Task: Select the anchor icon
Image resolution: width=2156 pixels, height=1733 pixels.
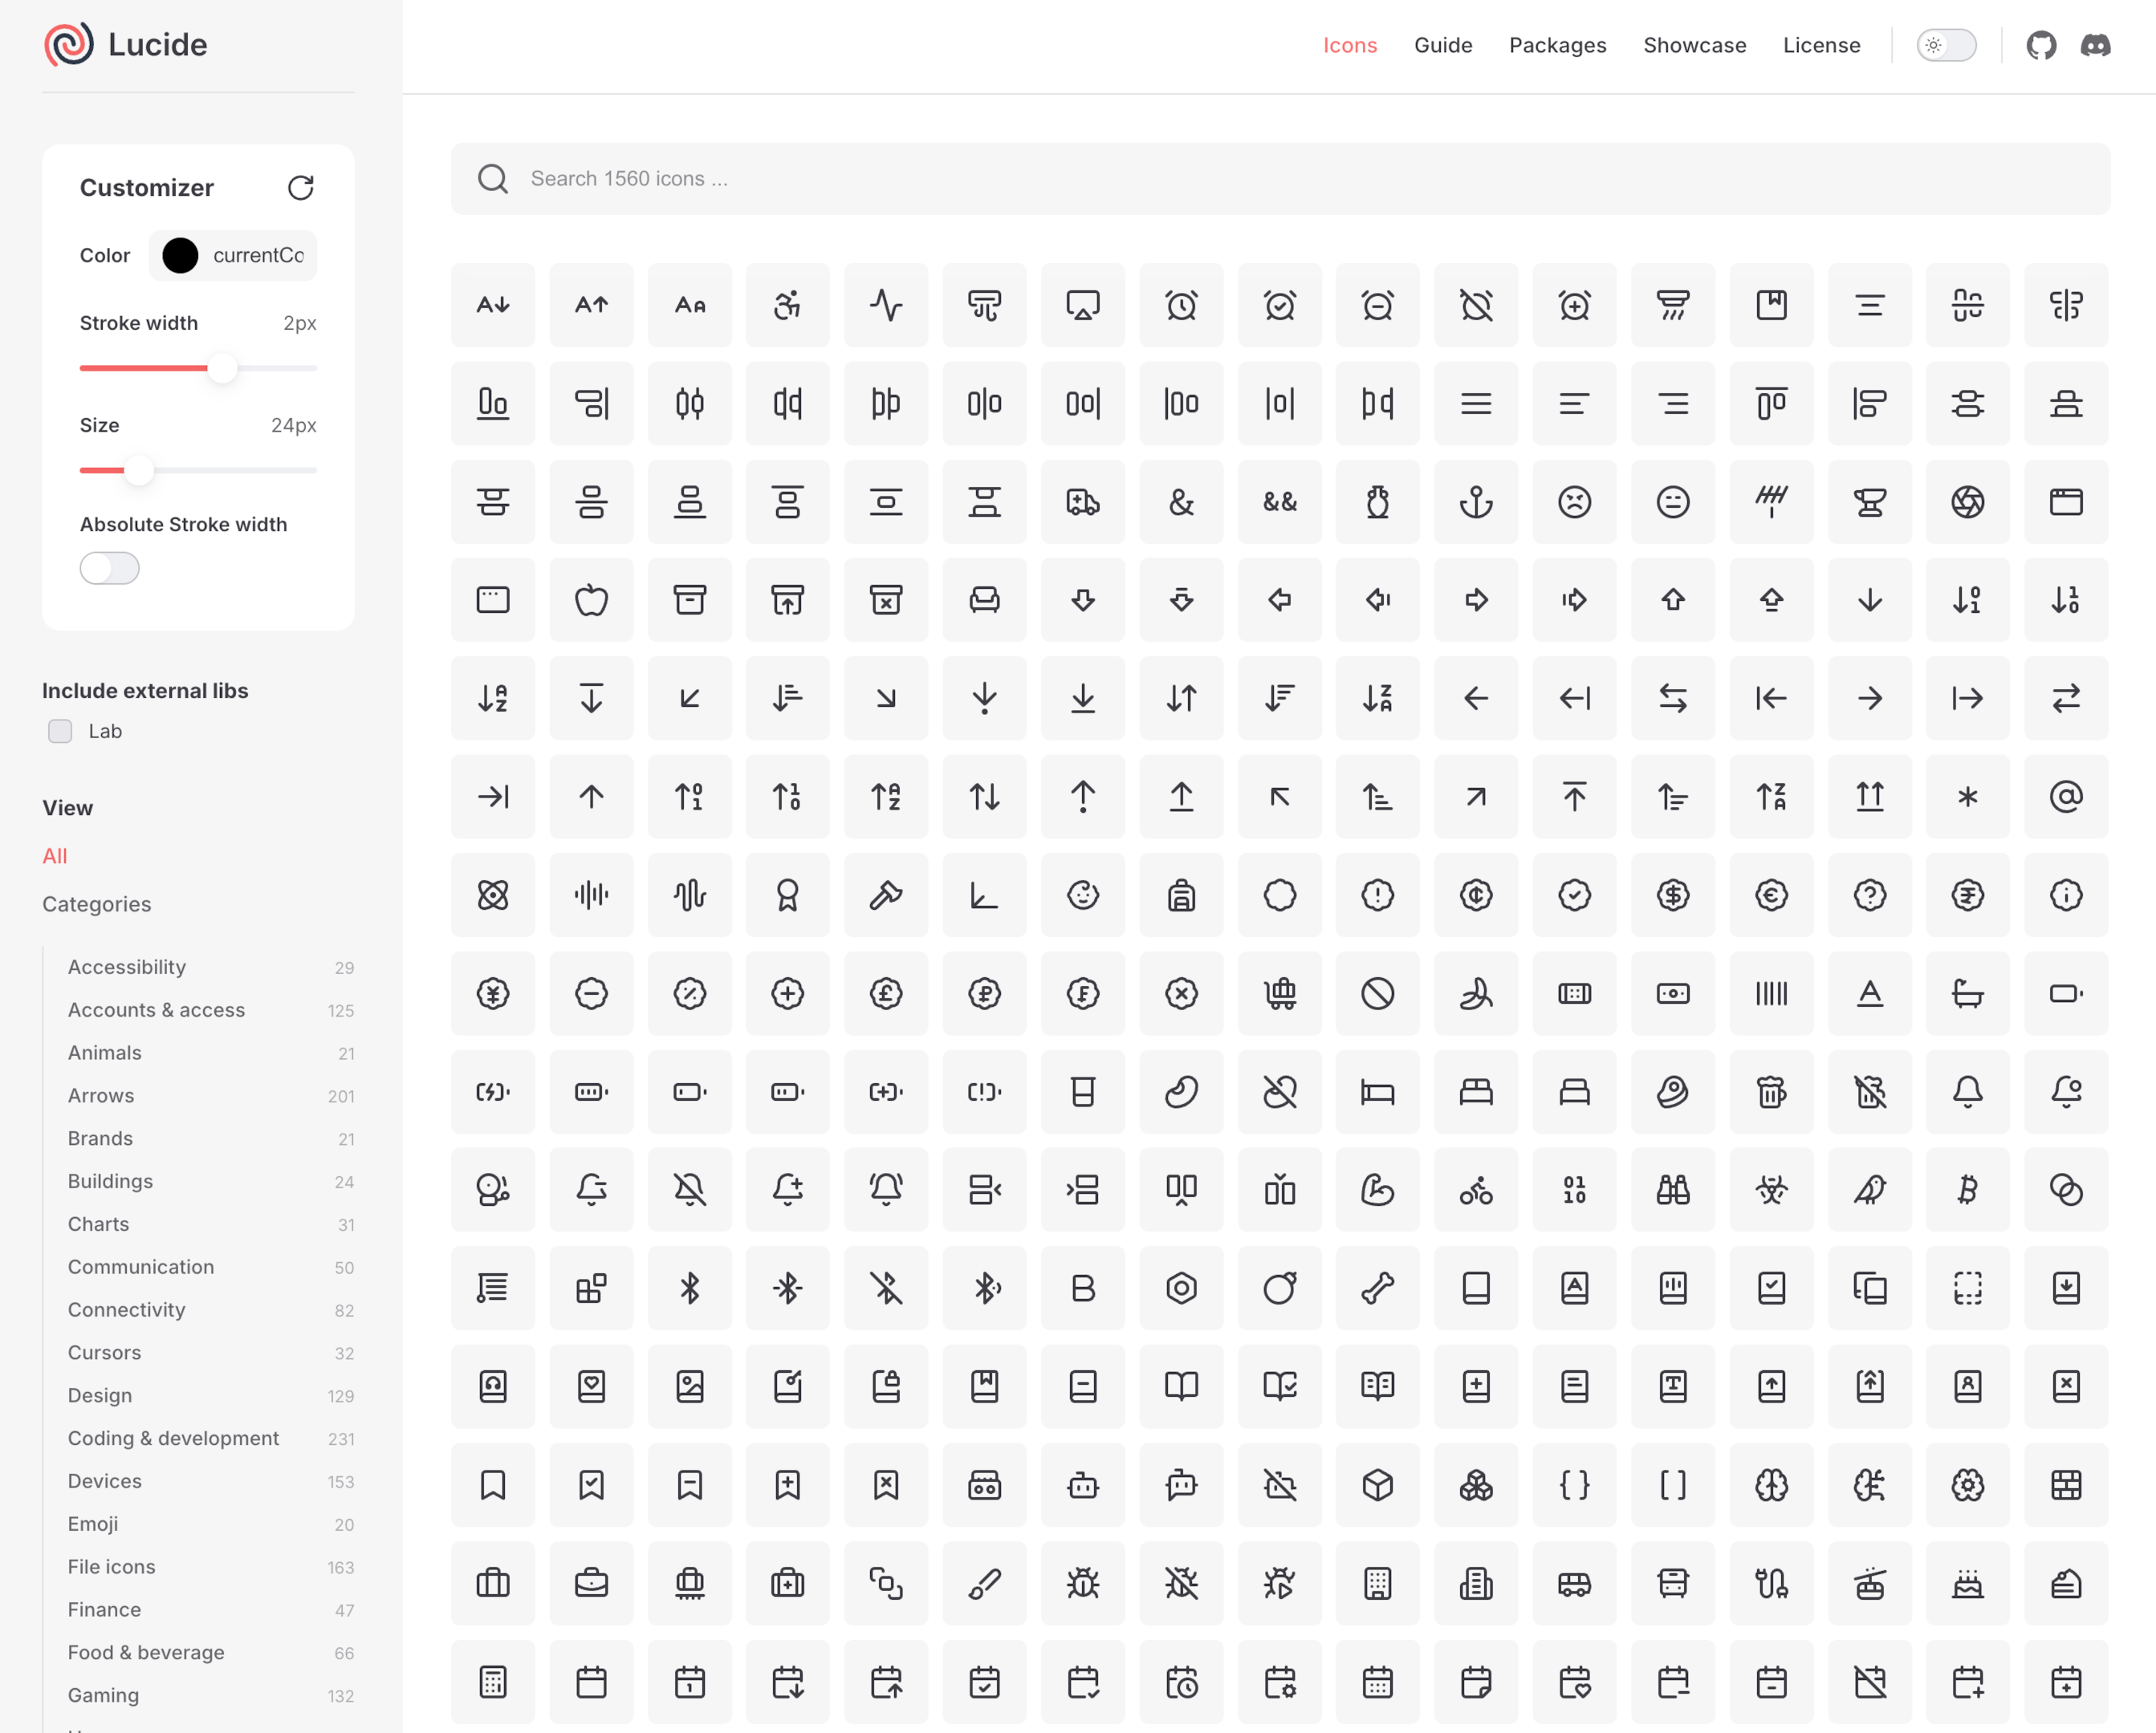Action: click(1477, 505)
